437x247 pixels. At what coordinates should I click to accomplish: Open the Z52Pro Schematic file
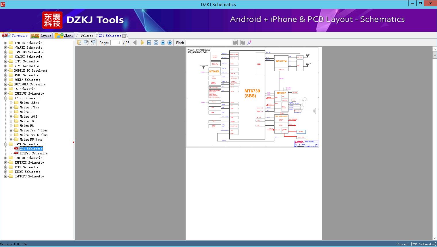click(34, 153)
